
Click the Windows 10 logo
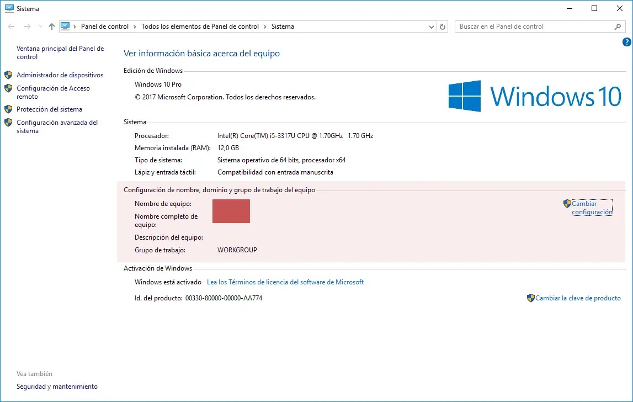click(x=535, y=96)
